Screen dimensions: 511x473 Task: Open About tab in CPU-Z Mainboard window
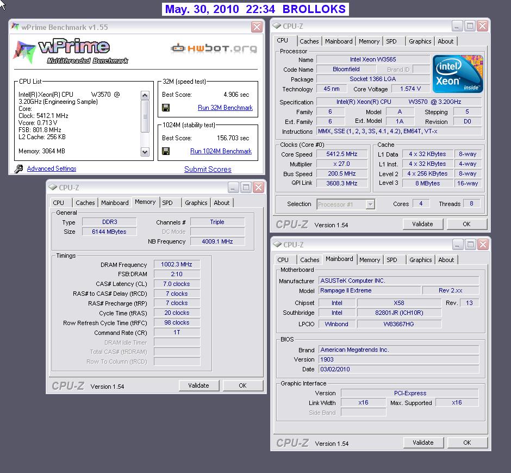coord(446,260)
